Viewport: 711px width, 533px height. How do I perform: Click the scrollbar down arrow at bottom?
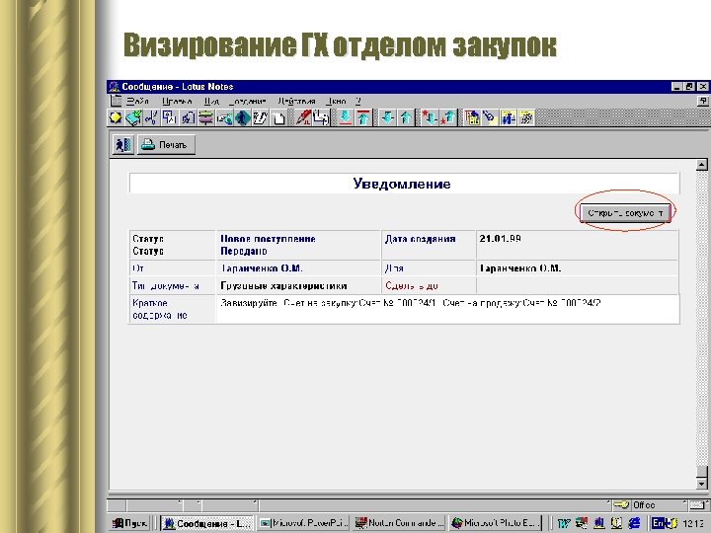[701, 484]
